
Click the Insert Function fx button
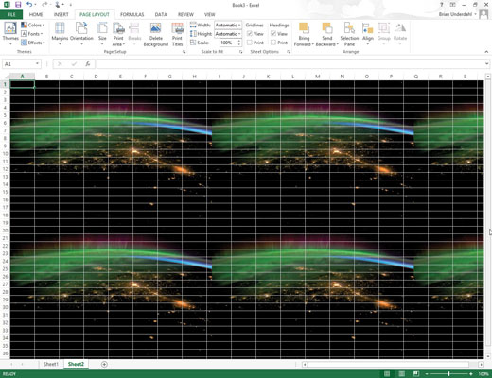[88, 64]
